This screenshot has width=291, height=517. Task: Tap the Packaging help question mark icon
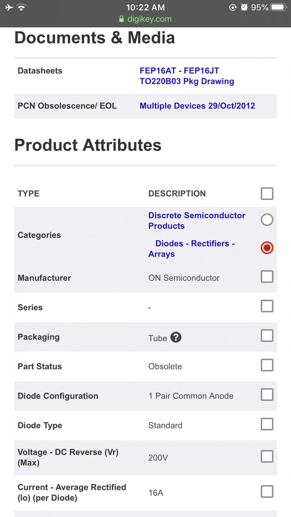(176, 337)
